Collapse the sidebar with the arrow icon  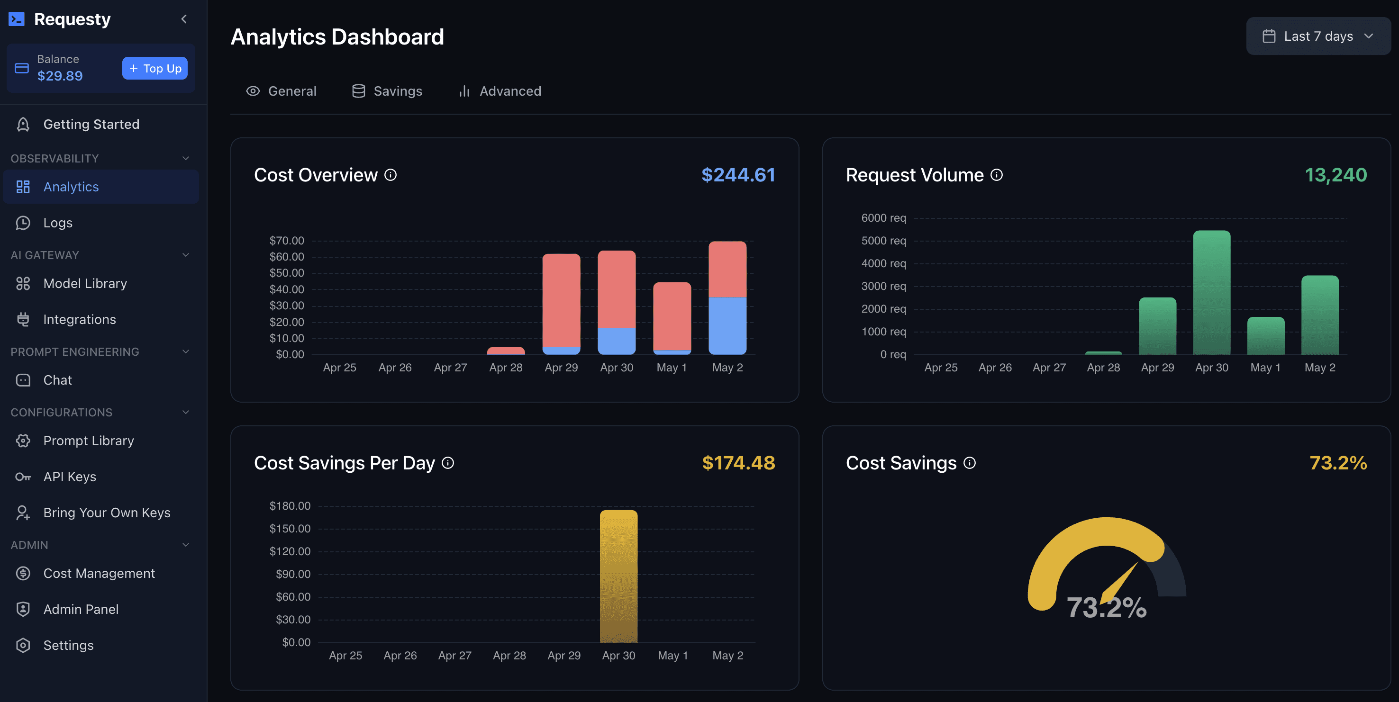tap(184, 19)
